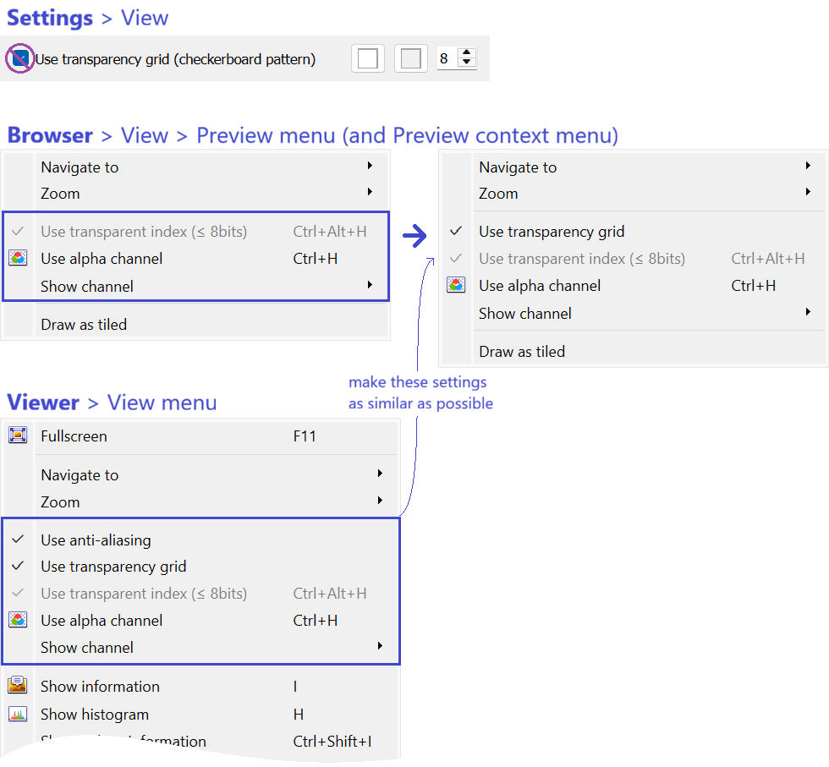Screen dimensions: 829x767
Task: Click the alpha channel icon in right Preview menu
Action: (x=456, y=285)
